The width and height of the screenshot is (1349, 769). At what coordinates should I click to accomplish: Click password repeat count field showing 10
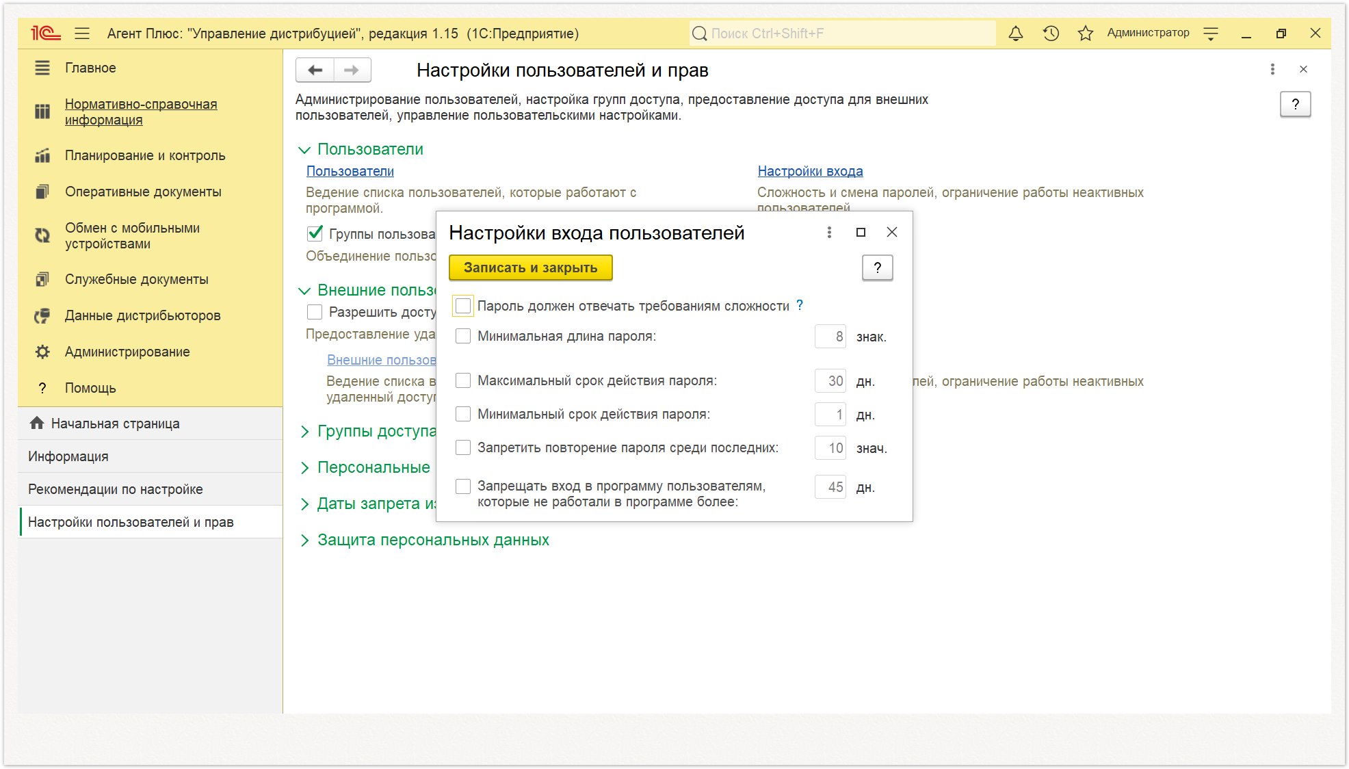tap(830, 448)
